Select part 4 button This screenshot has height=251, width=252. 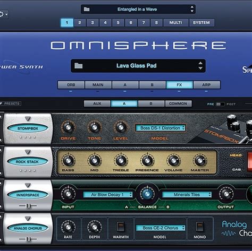(x=105, y=23)
